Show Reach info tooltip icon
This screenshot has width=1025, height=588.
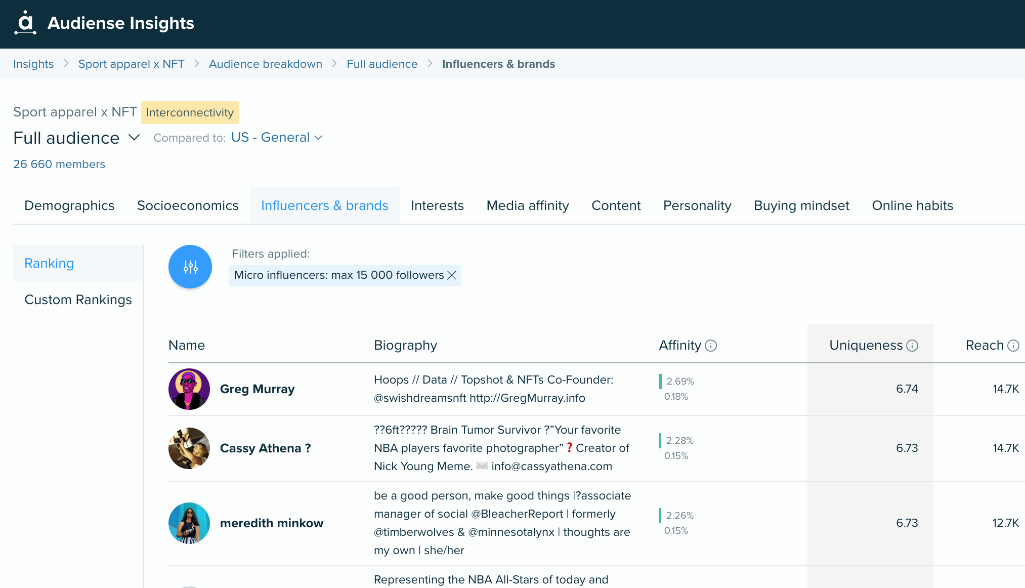point(1013,346)
